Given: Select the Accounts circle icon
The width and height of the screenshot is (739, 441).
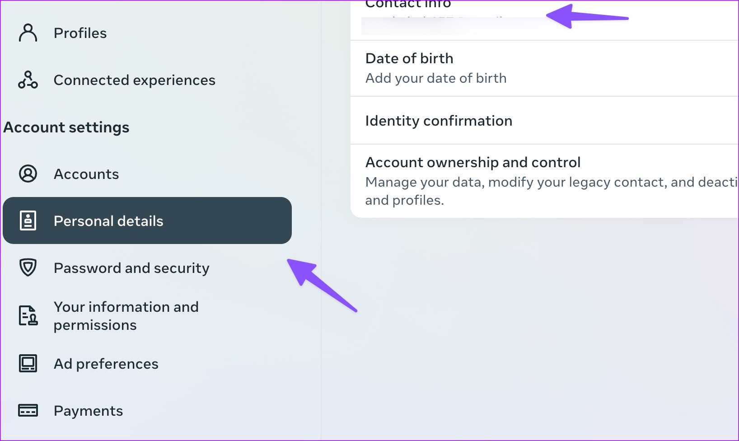Looking at the screenshot, I should [28, 174].
